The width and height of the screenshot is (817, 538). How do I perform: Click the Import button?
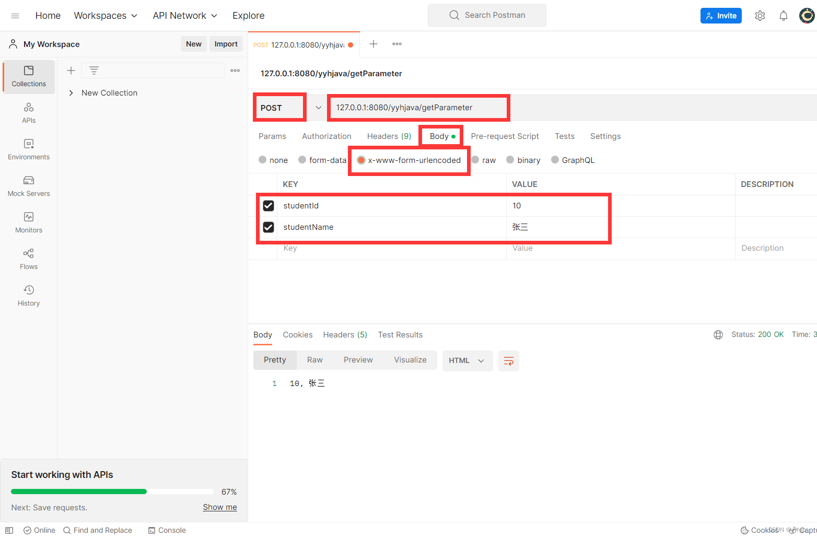(x=226, y=44)
